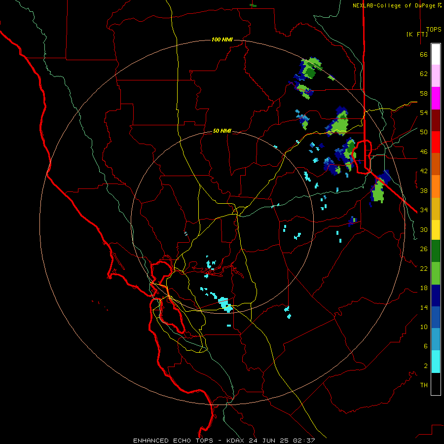Click the dark green legend swatch

point(436,251)
